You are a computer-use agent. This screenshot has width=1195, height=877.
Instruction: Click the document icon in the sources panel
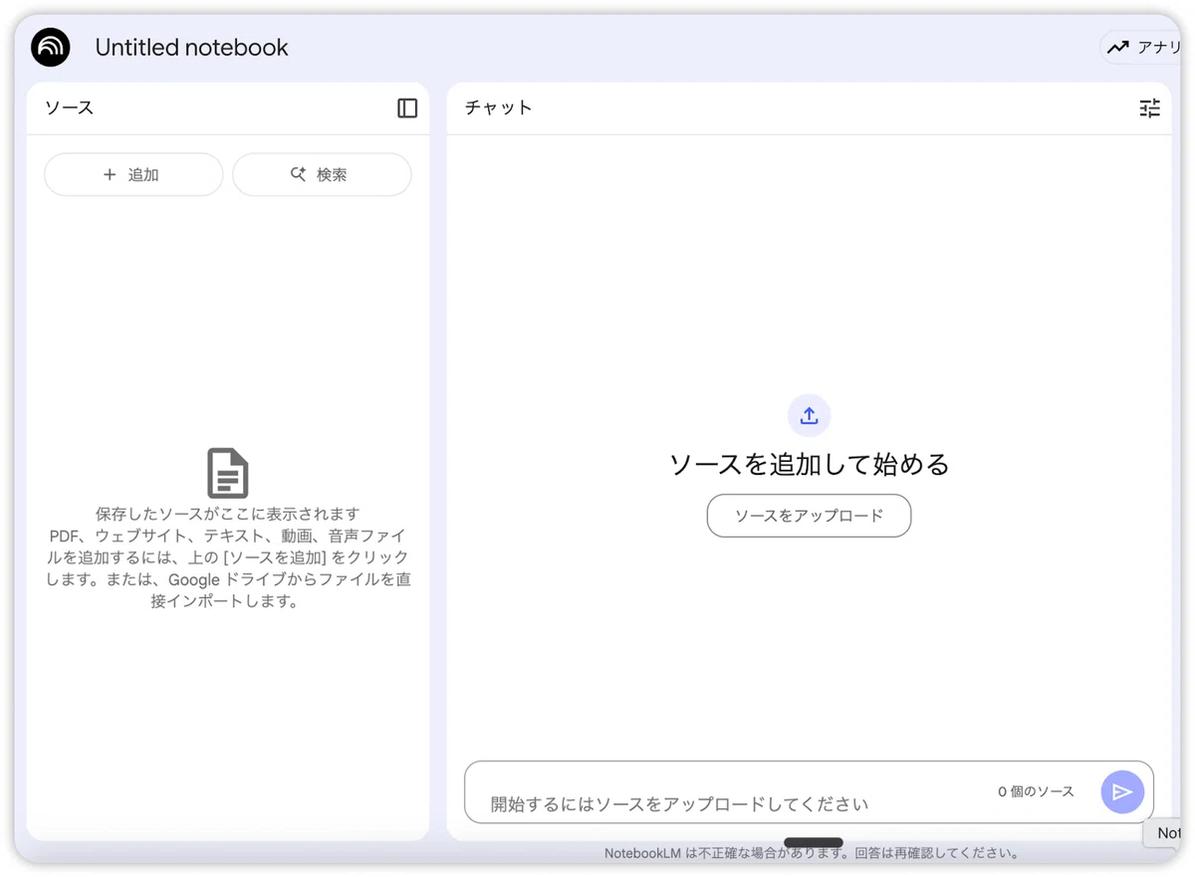pos(228,473)
